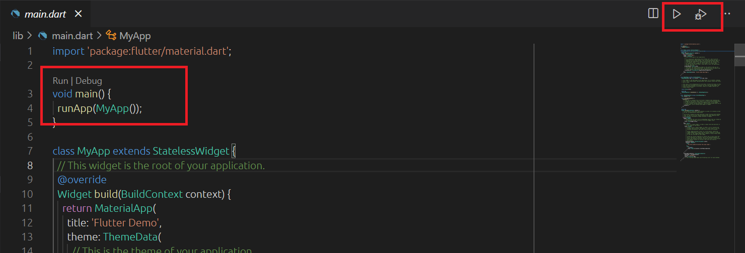The image size is (745, 253).
Task: Close the main.dart tab
Action: (78, 14)
